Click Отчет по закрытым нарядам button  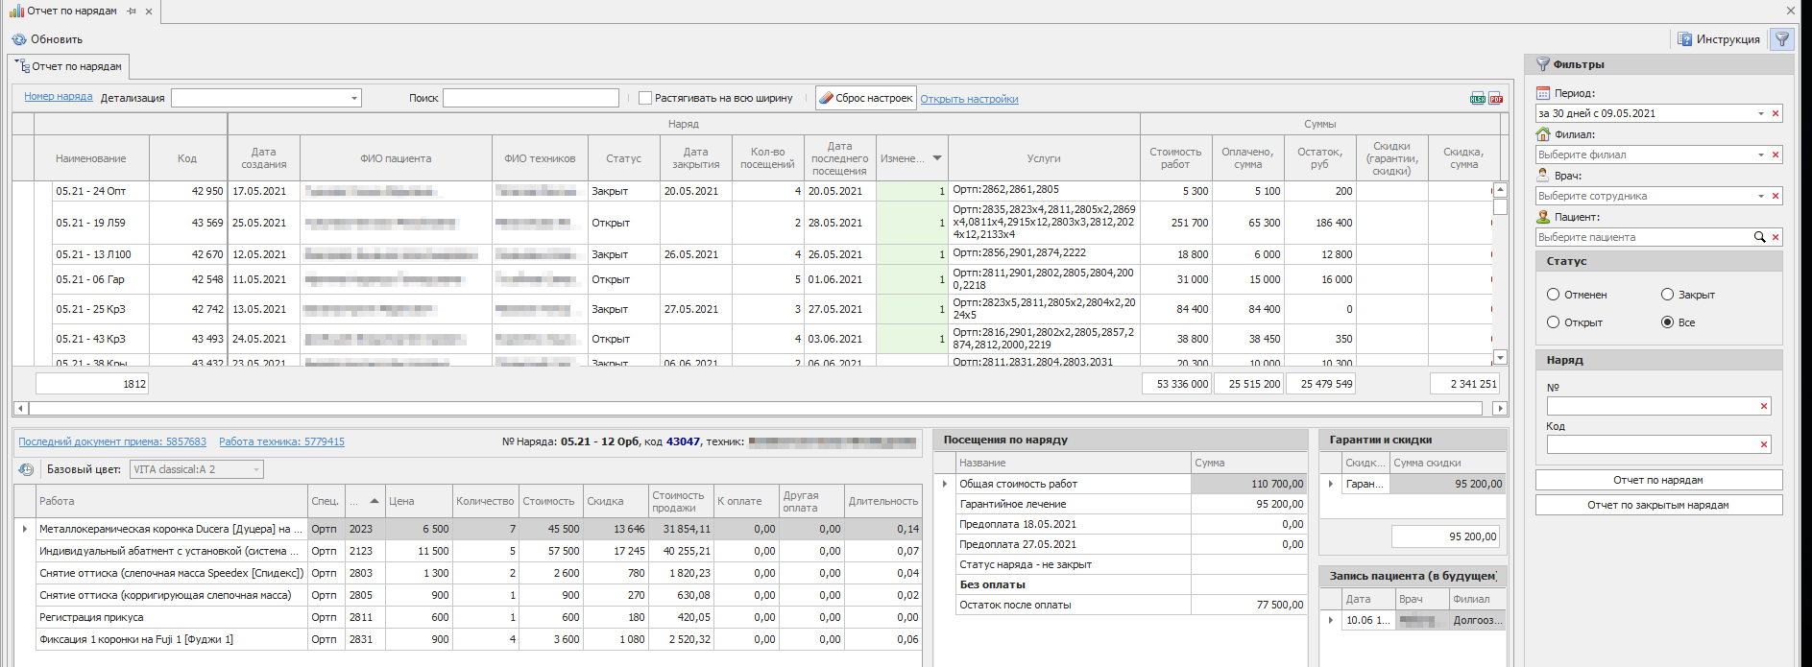(x=1658, y=505)
